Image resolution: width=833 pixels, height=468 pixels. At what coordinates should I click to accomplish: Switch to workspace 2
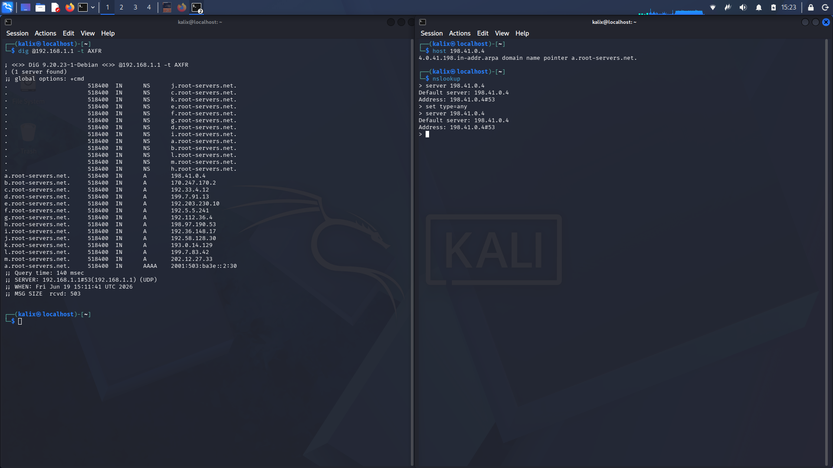point(121,7)
